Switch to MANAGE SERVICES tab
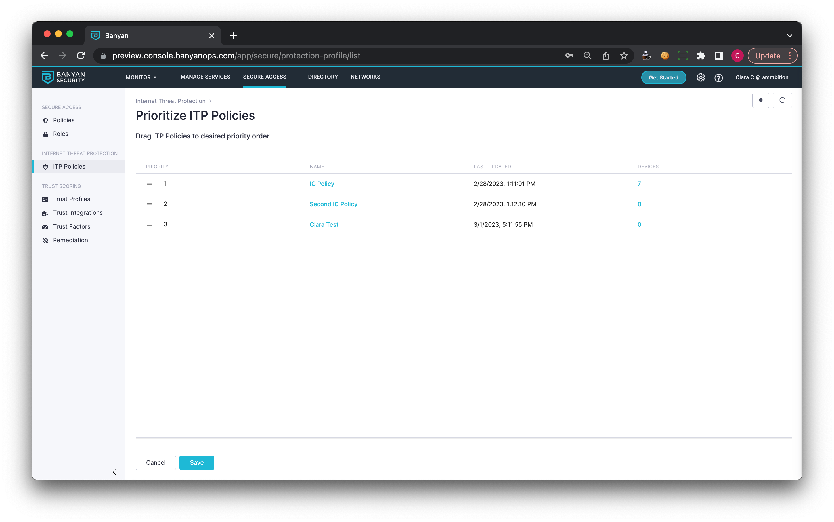 pyautogui.click(x=205, y=77)
